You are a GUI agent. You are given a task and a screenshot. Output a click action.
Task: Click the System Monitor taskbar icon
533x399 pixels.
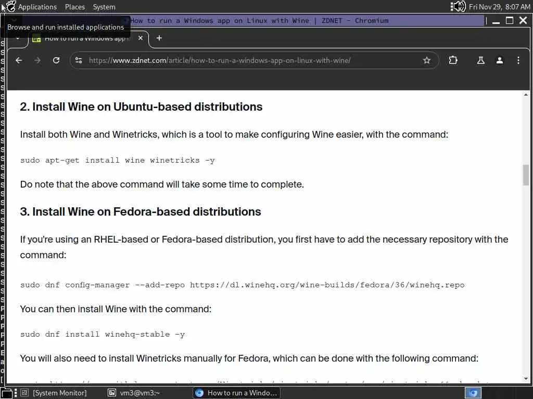(x=24, y=393)
